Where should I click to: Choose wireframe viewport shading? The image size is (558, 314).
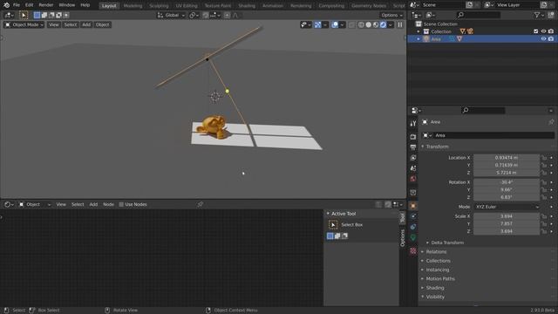click(361, 24)
